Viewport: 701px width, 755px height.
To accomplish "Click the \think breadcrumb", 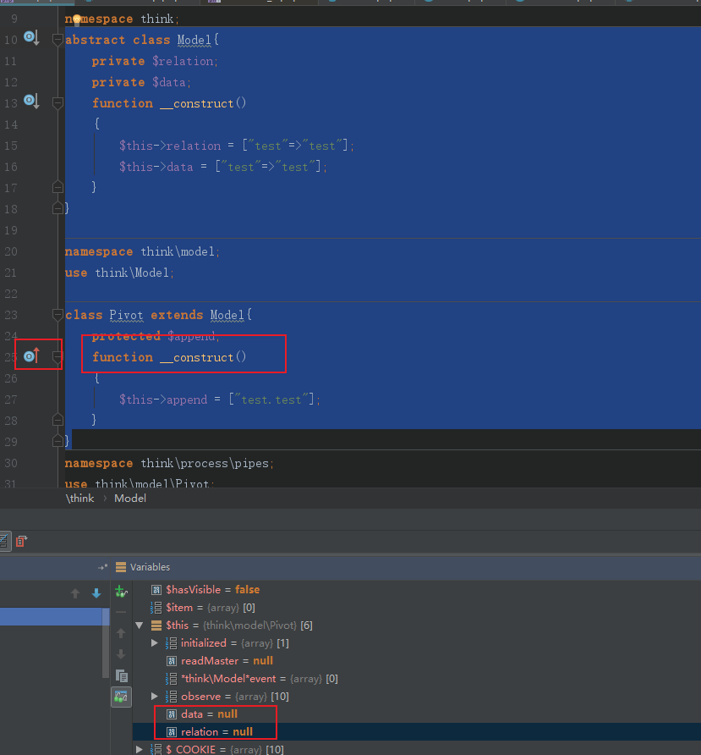I will pos(79,499).
